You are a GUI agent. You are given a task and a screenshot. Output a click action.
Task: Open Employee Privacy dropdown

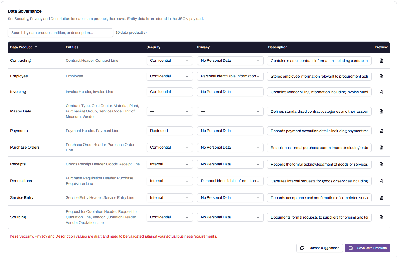[x=230, y=76]
